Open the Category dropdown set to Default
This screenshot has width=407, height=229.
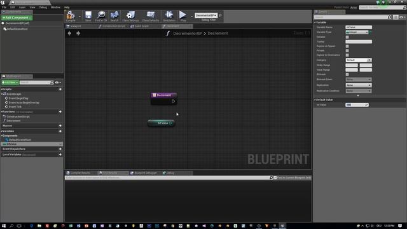tap(359, 60)
